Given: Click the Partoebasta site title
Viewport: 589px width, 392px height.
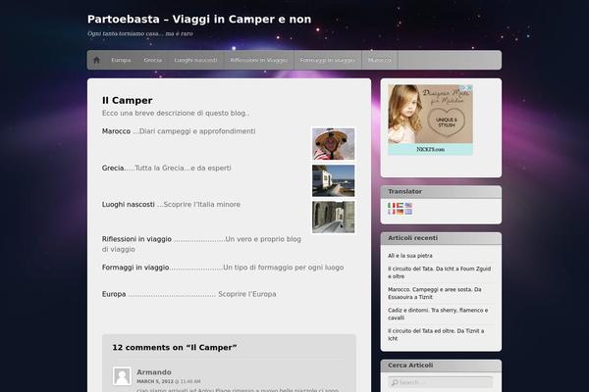Looking at the screenshot, I should [x=199, y=20].
